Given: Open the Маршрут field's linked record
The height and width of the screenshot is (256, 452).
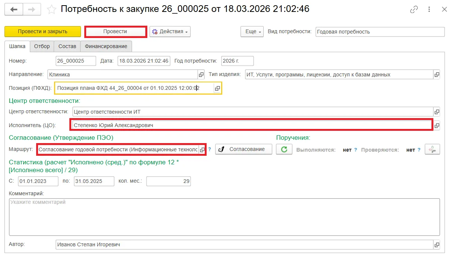Looking at the screenshot, I should click(202, 149).
